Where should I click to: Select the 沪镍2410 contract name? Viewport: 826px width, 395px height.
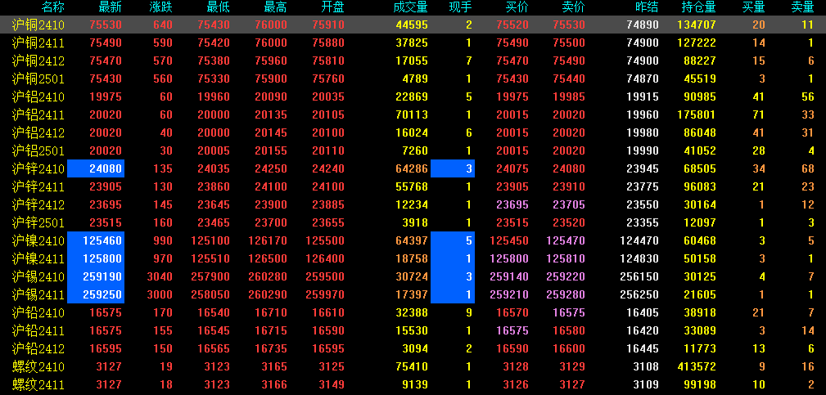click(38, 241)
